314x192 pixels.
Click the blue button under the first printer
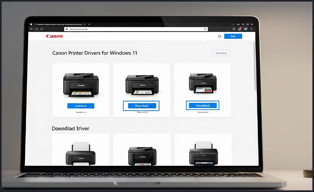pyautogui.click(x=81, y=106)
